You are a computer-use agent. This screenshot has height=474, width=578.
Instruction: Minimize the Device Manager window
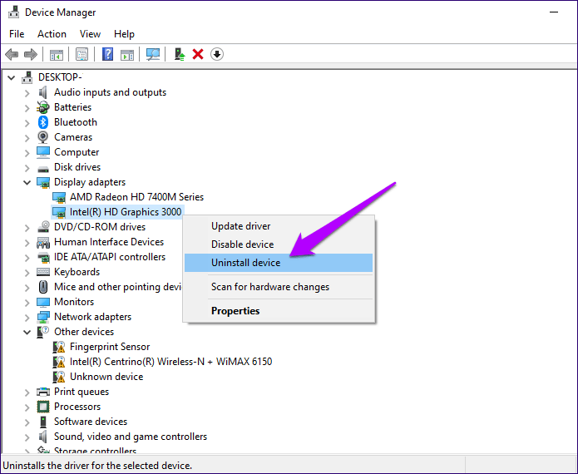coord(554,12)
